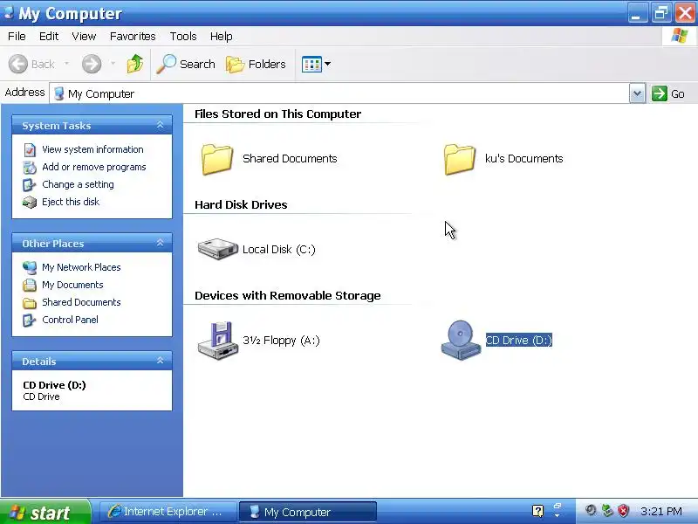Click the Eject this disk icon
698x524 pixels.
tap(30, 203)
